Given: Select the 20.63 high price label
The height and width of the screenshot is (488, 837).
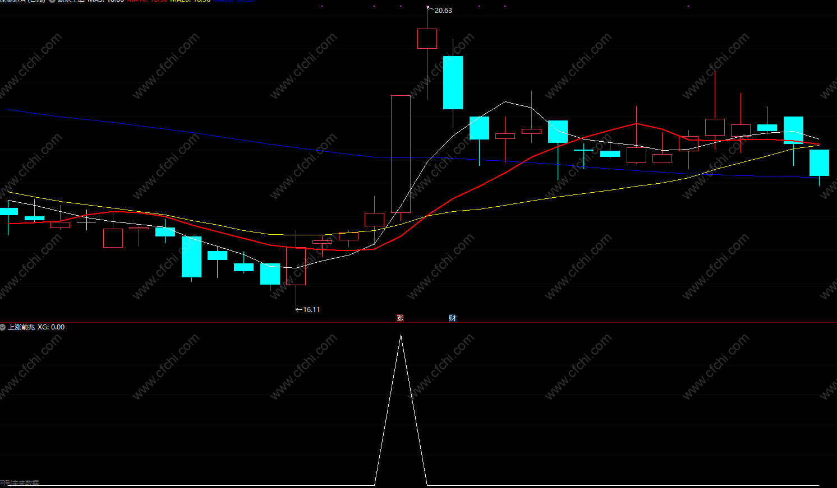Looking at the screenshot, I should click(443, 11).
